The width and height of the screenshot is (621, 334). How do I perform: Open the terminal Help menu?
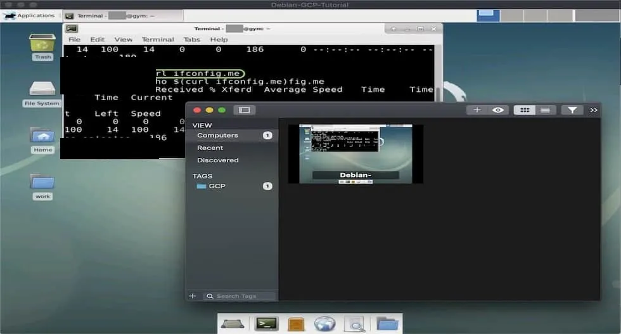[219, 40]
